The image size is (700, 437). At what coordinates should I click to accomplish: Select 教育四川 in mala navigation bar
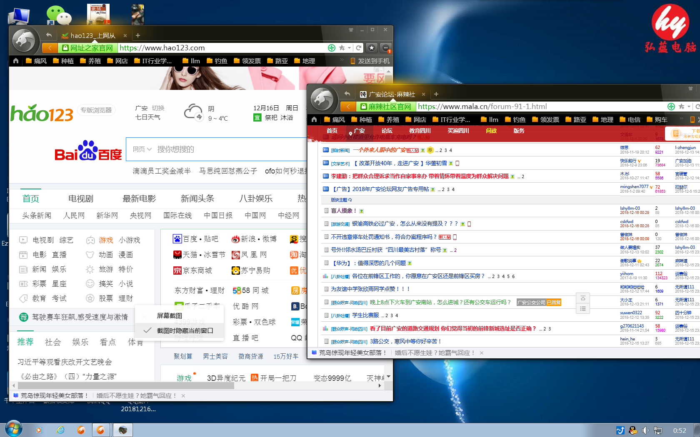(x=420, y=131)
